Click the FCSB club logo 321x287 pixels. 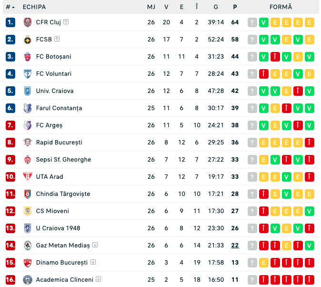point(27,40)
